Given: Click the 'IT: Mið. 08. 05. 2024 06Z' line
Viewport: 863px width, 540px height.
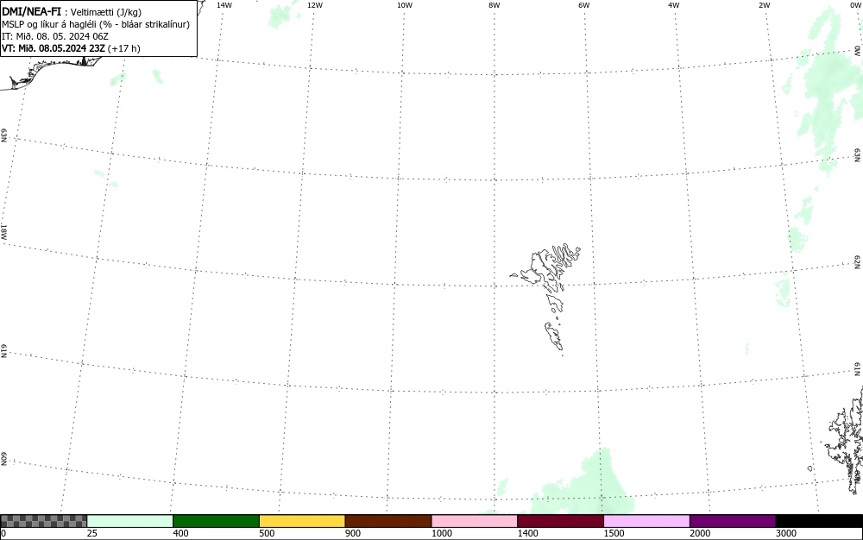Looking at the screenshot, I should click(55, 36).
